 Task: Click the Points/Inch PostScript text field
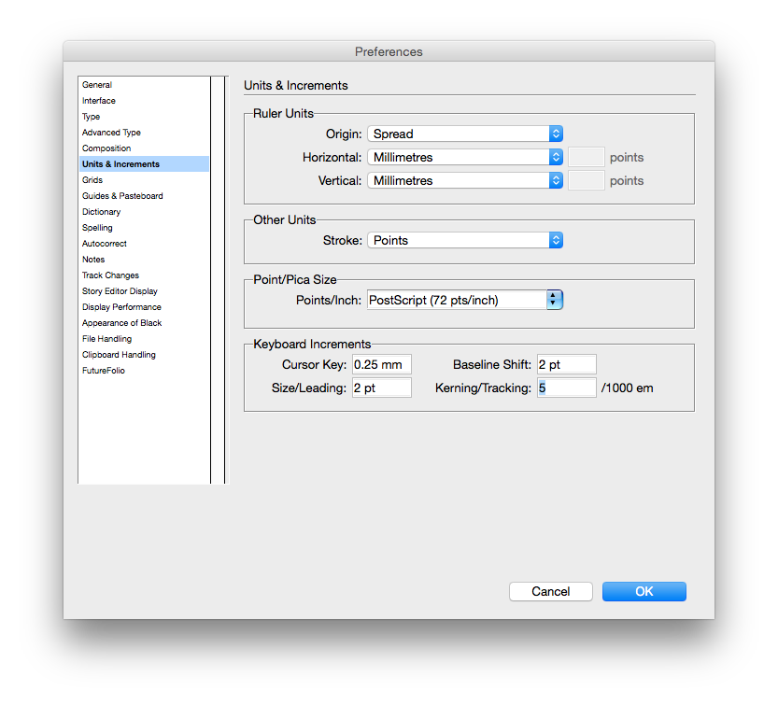click(457, 300)
